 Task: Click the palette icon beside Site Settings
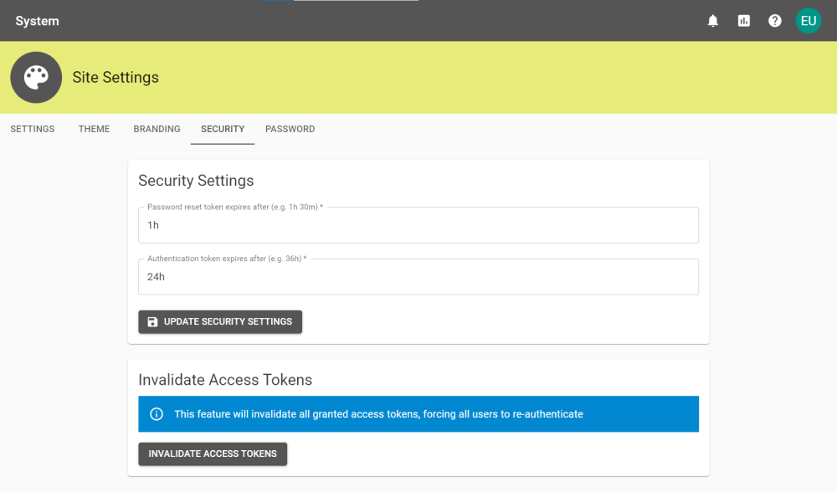pyautogui.click(x=36, y=77)
